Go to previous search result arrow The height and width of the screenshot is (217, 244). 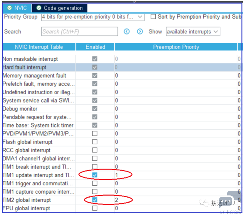pyautogui.click(x=127, y=32)
